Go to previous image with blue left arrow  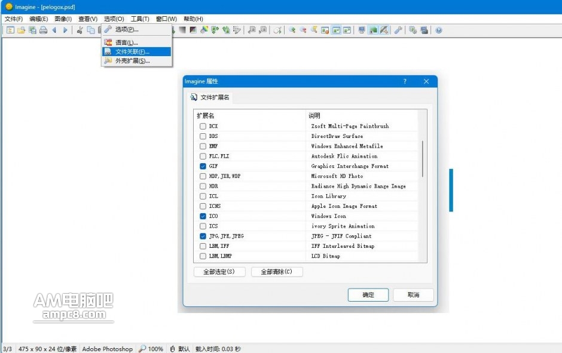(54, 30)
